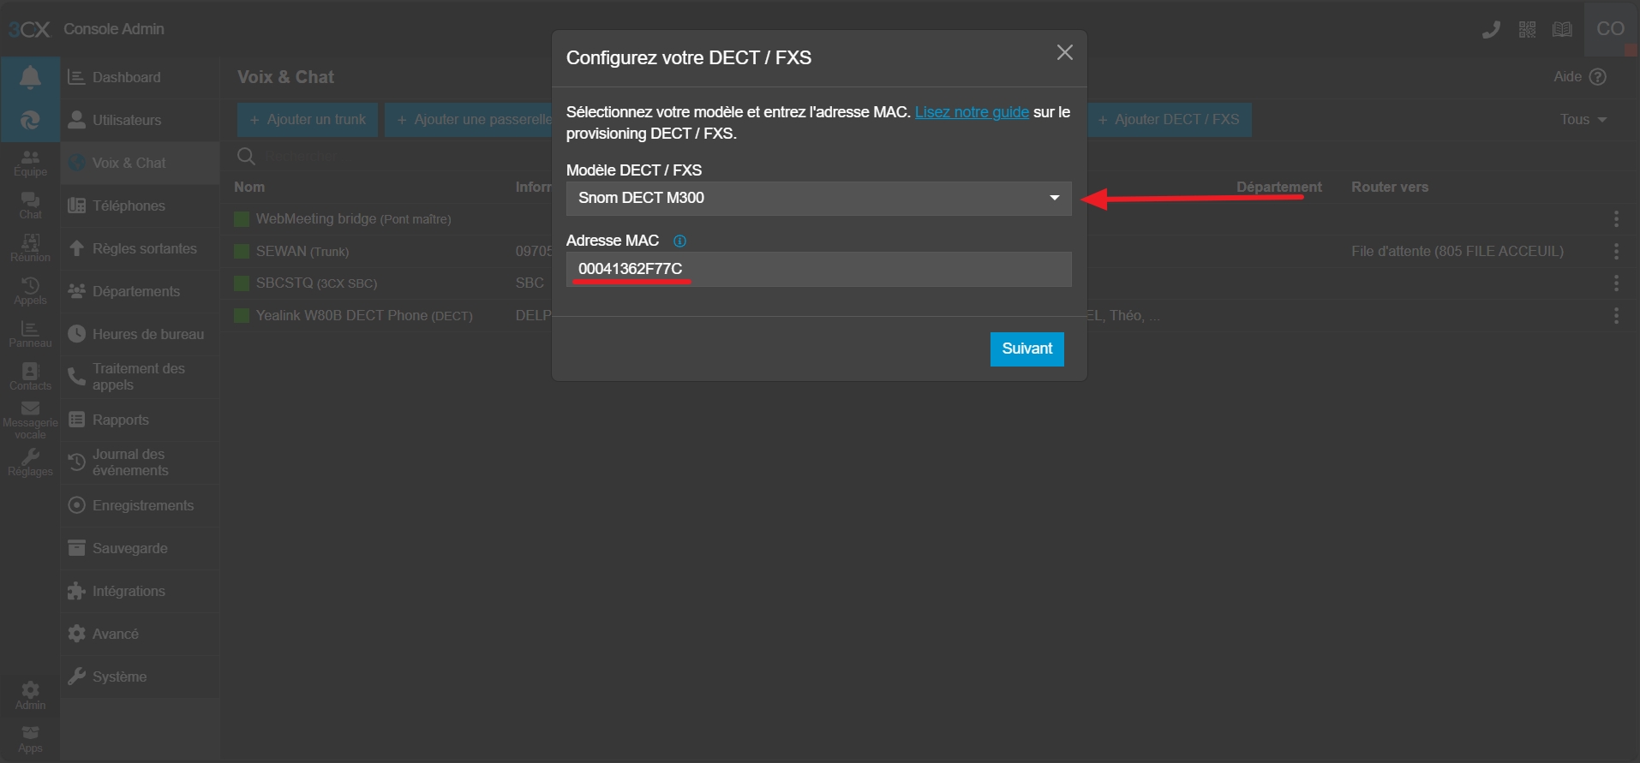The width and height of the screenshot is (1640, 763).
Task: Open the Apps sidebar icon
Action: point(30,740)
